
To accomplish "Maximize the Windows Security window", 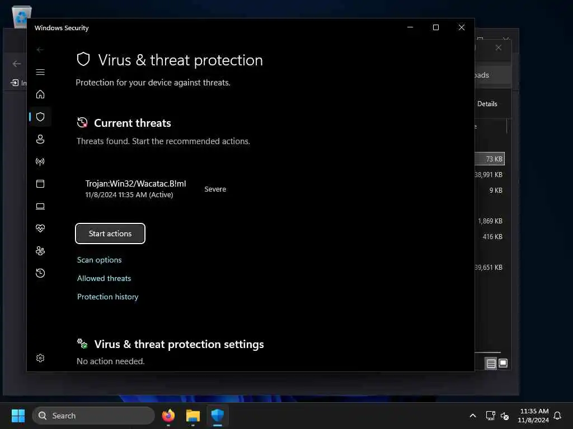I will click(435, 27).
